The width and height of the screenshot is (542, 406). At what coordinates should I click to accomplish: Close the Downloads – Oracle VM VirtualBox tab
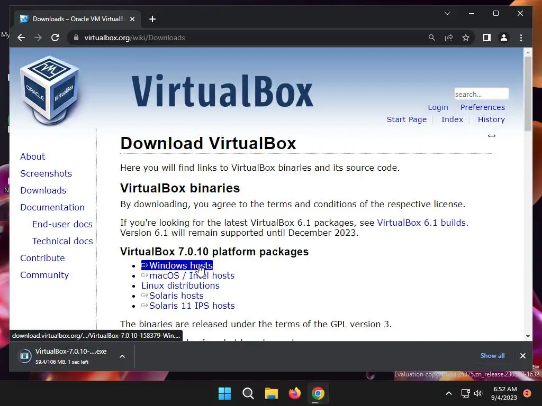(x=132, y=19)
